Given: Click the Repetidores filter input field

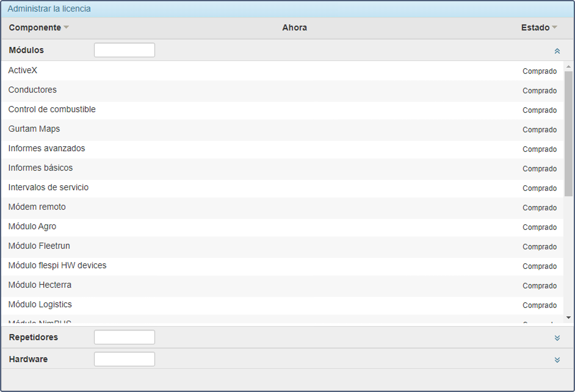Looking at the screenshot, I should click(x=125, y=337).
